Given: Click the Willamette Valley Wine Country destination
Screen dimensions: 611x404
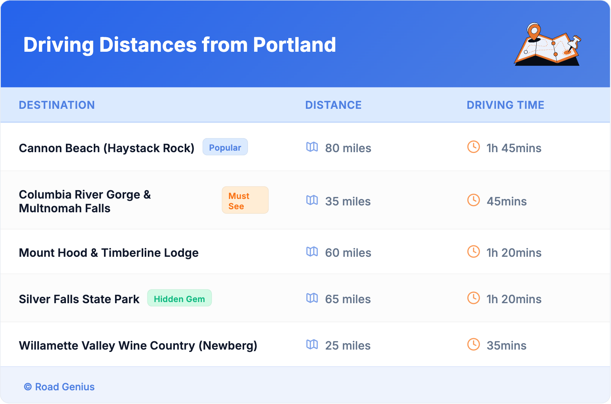Looking at the screenshot, I should coord(138,345).
